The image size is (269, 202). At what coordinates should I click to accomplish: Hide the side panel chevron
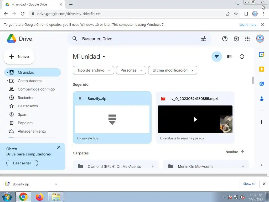[x=261, y=165]
